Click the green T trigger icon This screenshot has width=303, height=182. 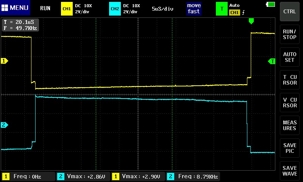(222, 9)
